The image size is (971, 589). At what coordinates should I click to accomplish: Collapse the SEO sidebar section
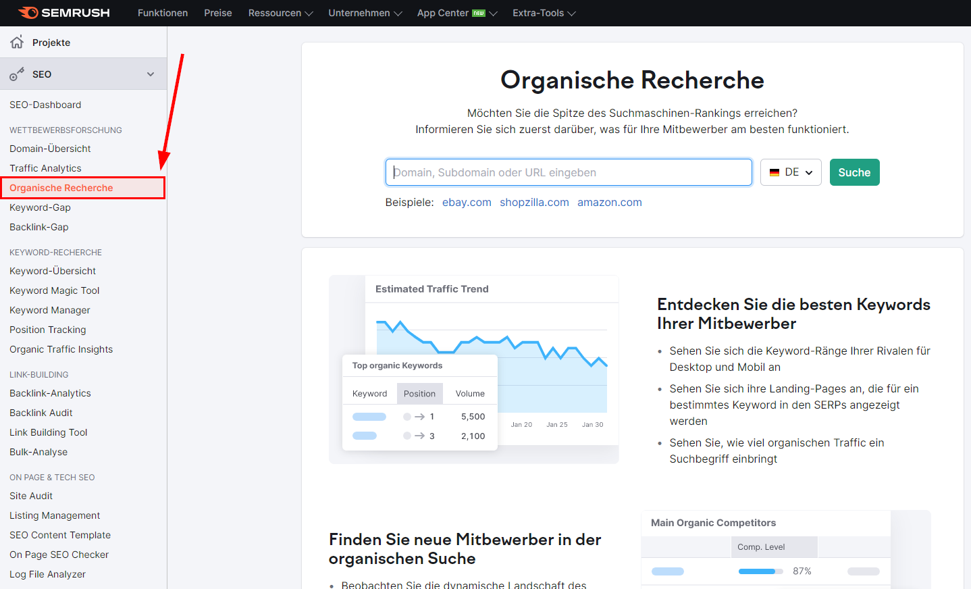(x=151, y=74)
